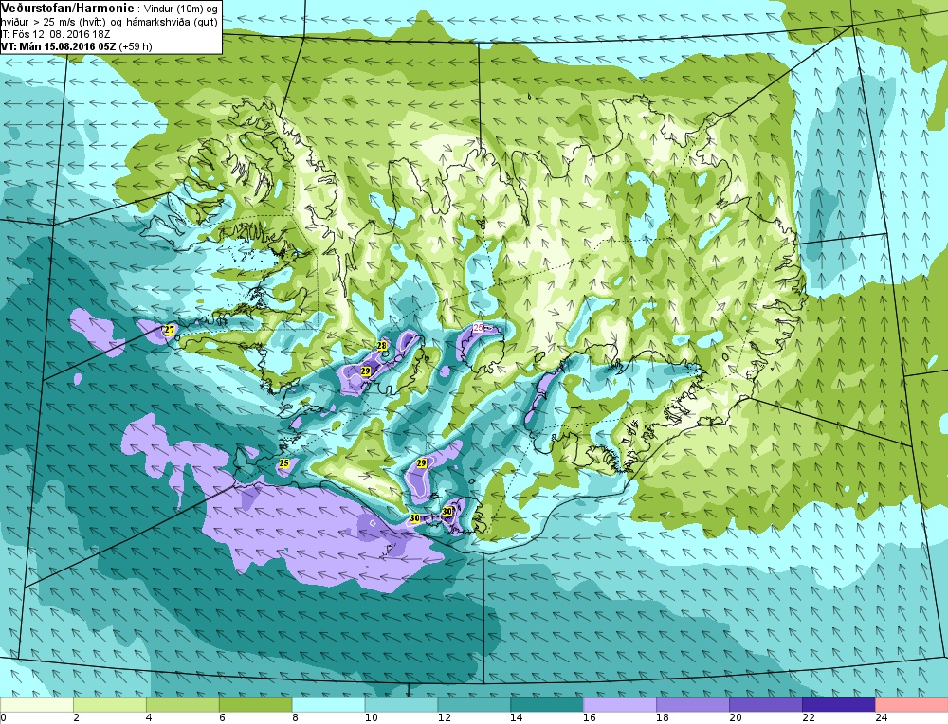Click the right one of the two 30 labels

[x=447, y=512]
